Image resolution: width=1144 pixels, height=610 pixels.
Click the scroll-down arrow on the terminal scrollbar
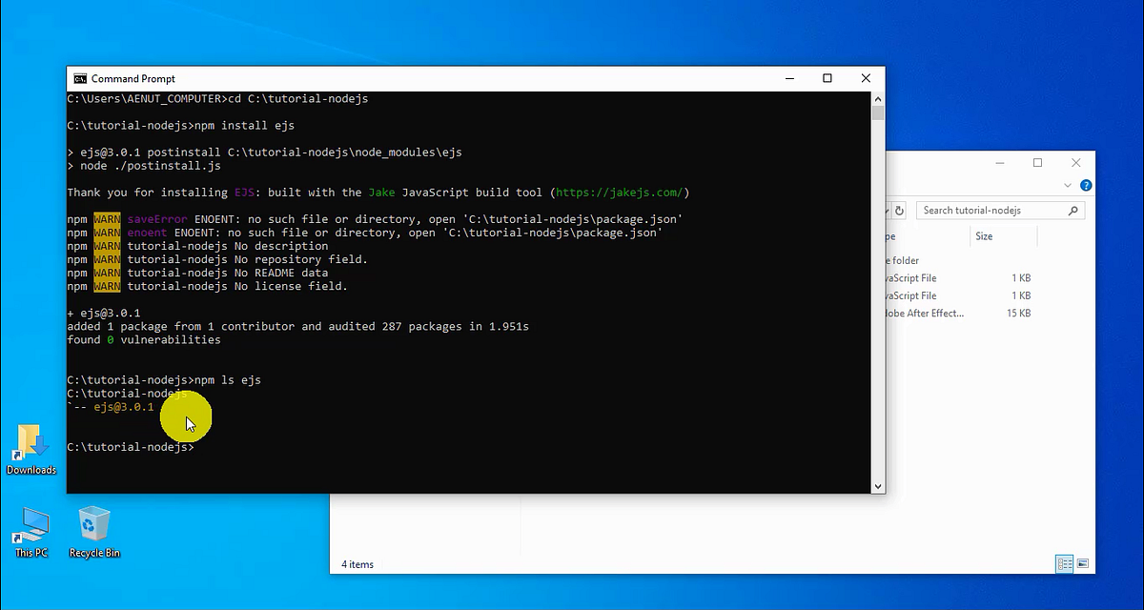[x=878, y=486]
